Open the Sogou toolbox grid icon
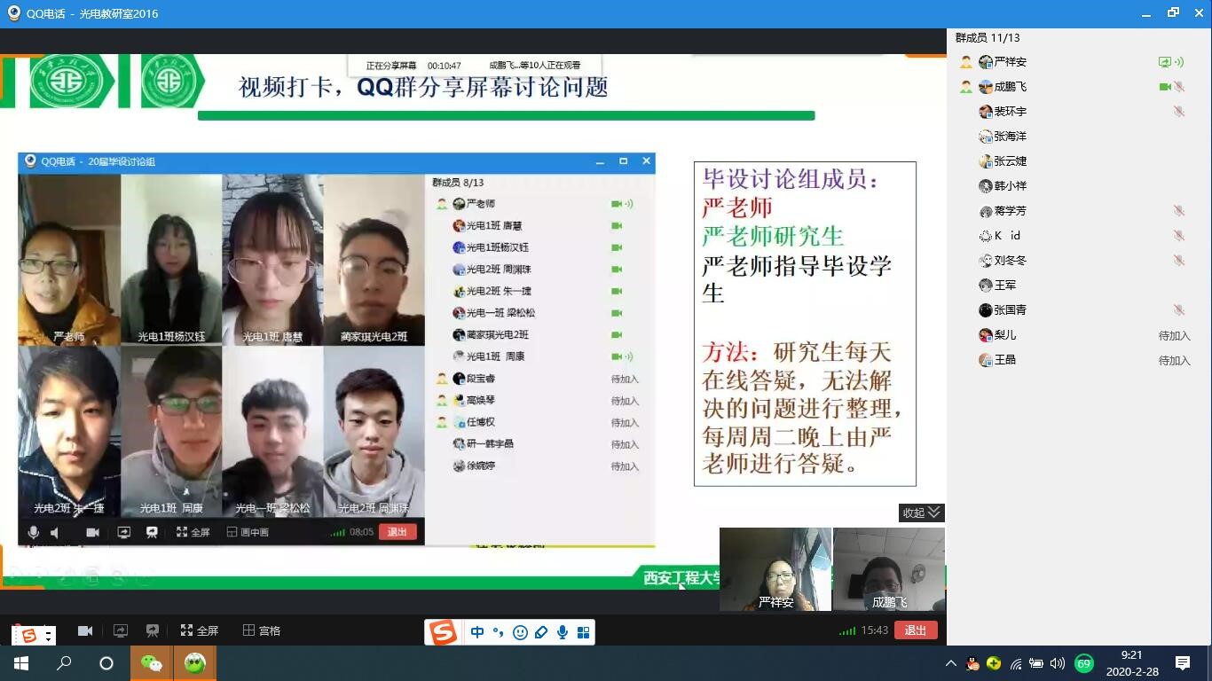This screenshot has height=681, width=1212. (x=584, y=632)
